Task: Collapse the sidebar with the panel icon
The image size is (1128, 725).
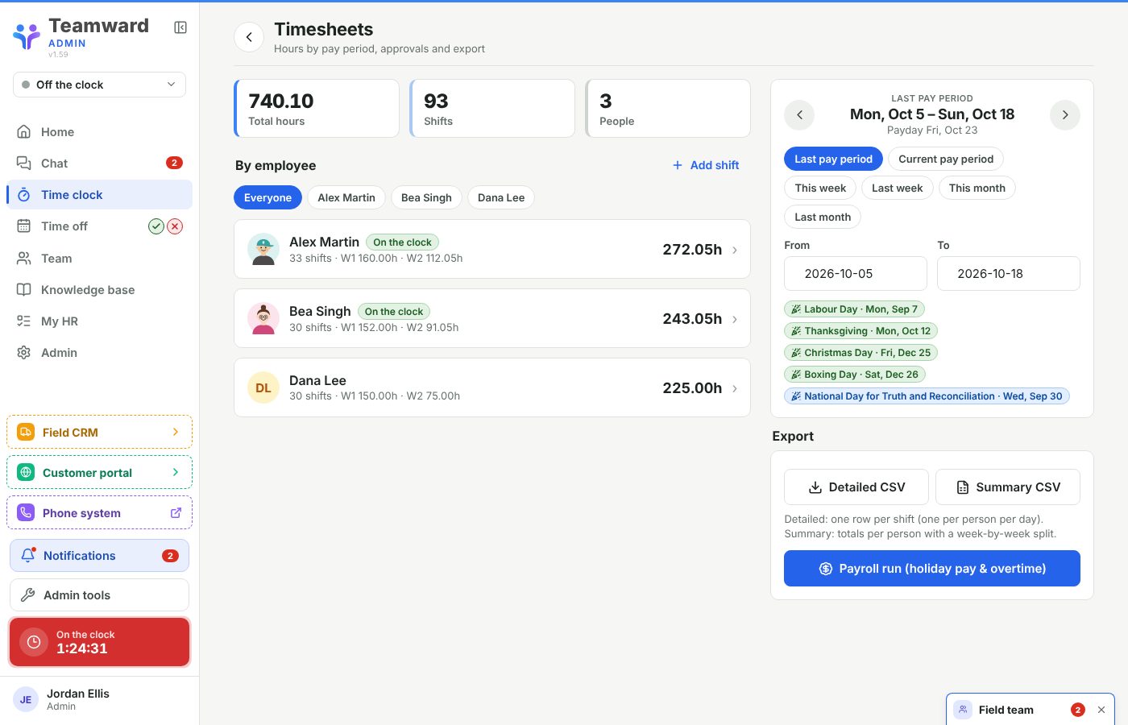Action: point(180,27)
